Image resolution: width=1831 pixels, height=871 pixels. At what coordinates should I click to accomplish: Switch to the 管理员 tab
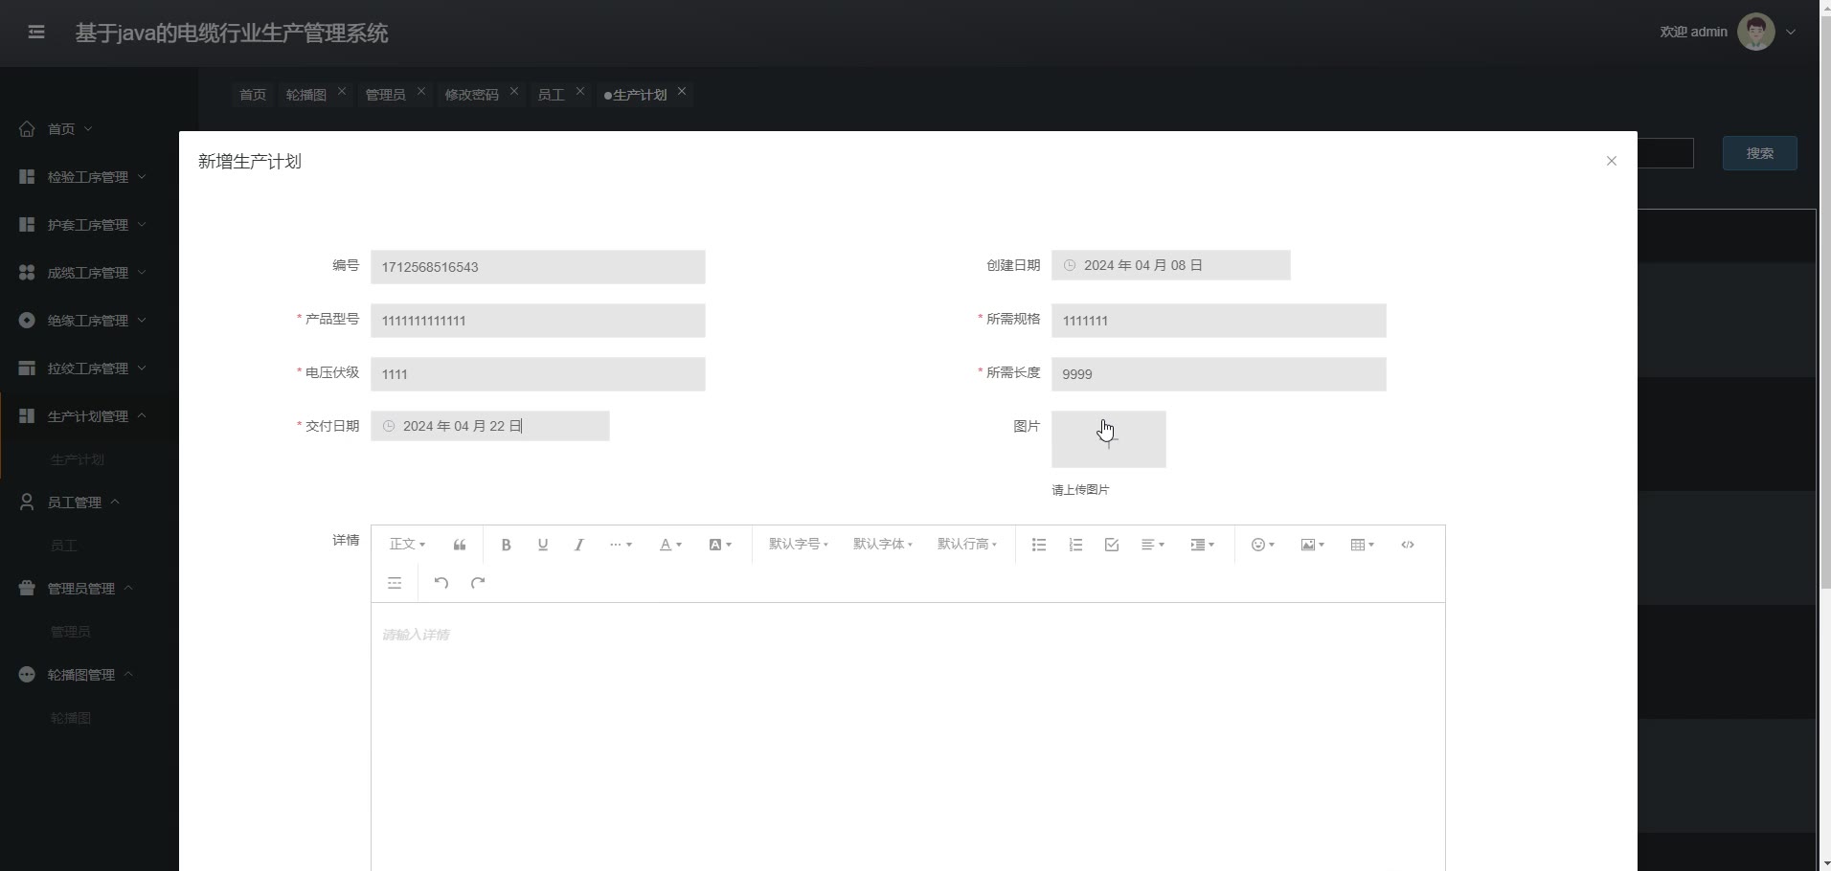tap(385, 95)
